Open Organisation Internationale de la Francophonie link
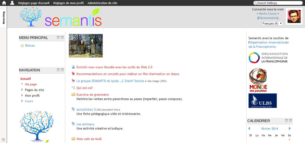Viewport: 305px width, 143px height. [x=269, y=45]
